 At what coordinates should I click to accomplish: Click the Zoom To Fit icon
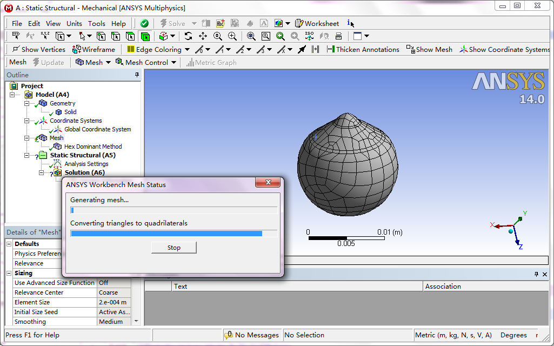click(251, 36)
